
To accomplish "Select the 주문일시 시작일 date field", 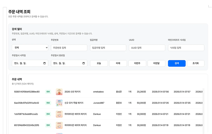I will (30, 63).
